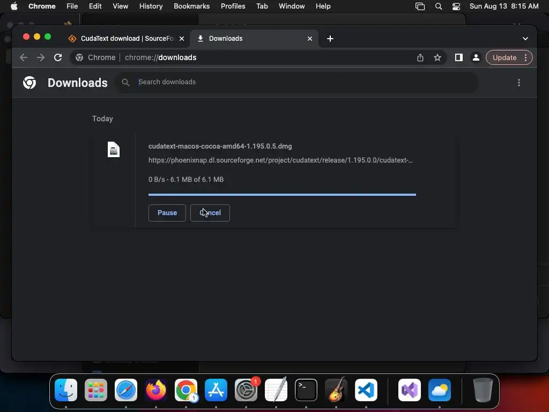Open the File menu
Image resolution: width=549 pixels, height=412 pixels.
72,6
